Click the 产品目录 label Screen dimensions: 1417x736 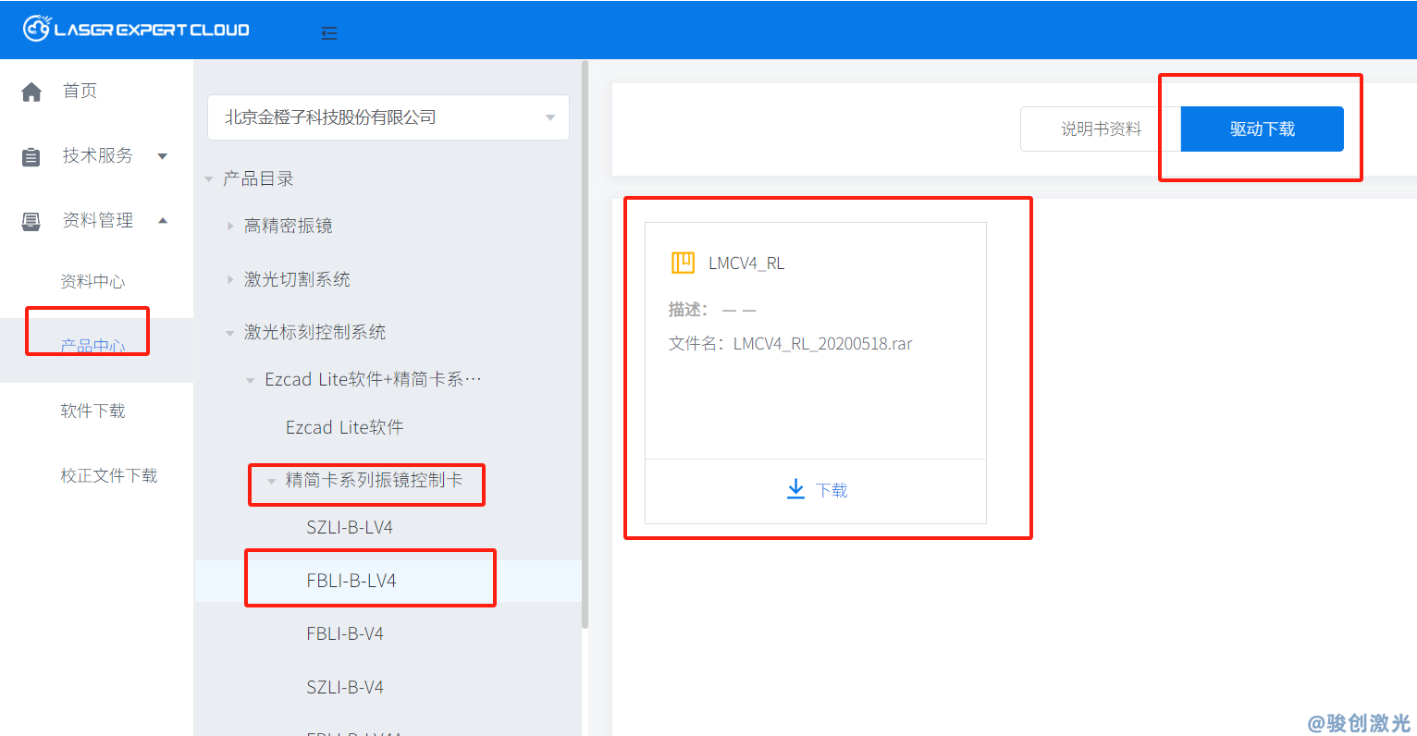pyautogui.click(x=258, y=179)
